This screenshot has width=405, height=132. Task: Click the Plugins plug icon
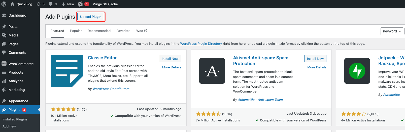pyautogui.click(x=4, y=110)
